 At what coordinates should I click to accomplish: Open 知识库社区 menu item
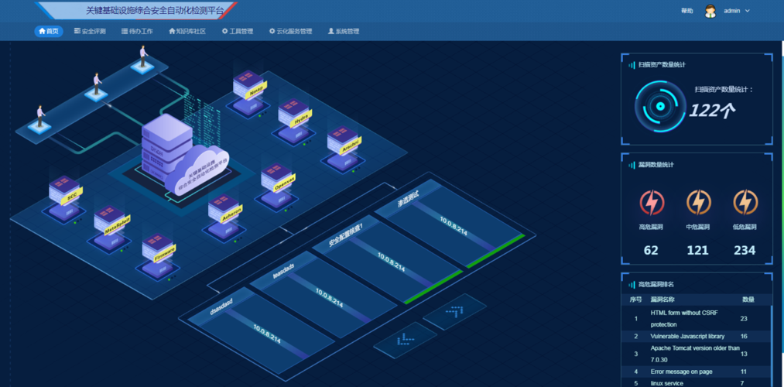tap(187, 31)
